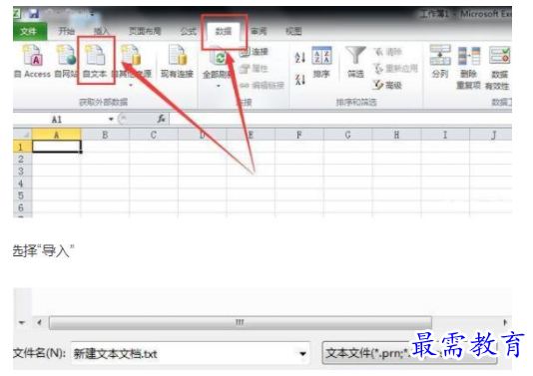Click Clear filter (清除) item
The height and width of the screenshot is (376, 533).
click(x=387, y=52)
